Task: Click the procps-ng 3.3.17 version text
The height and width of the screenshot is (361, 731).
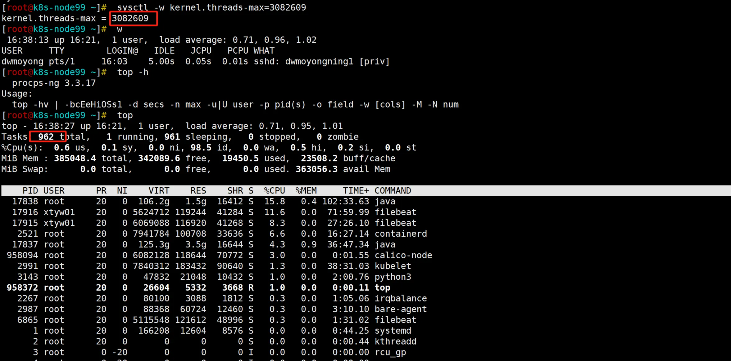Action: coord(54,83)
